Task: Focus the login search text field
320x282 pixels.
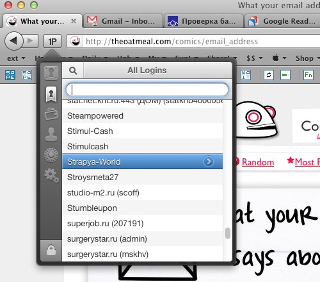Action: point(147,89)
